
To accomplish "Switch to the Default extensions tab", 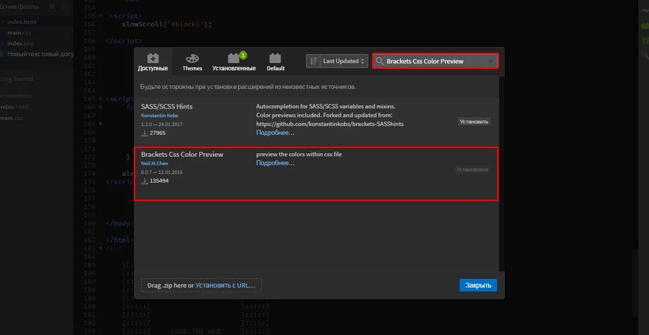I will pyautogui.click(x=275, y=62).
